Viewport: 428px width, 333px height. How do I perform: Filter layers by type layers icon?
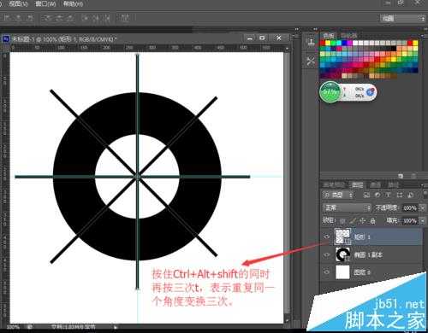389,195
